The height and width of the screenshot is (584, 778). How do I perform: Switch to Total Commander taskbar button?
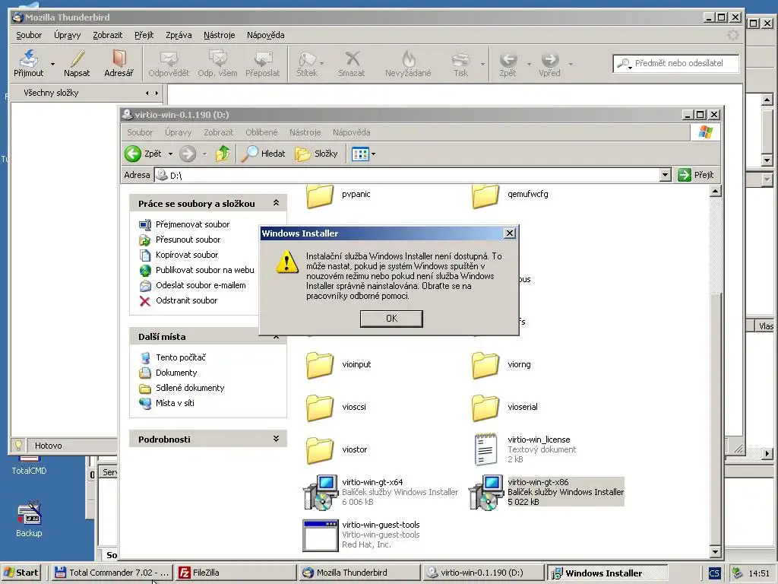click(112, 573)
